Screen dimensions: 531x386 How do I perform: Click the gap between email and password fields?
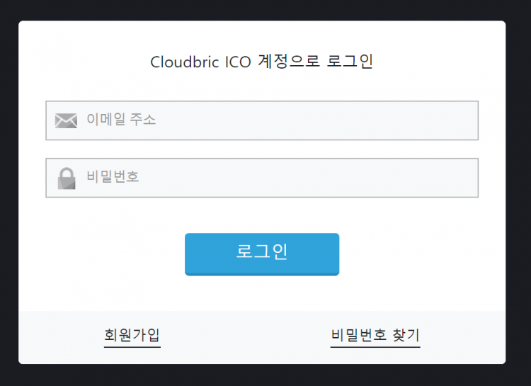(x=262, y=149)
